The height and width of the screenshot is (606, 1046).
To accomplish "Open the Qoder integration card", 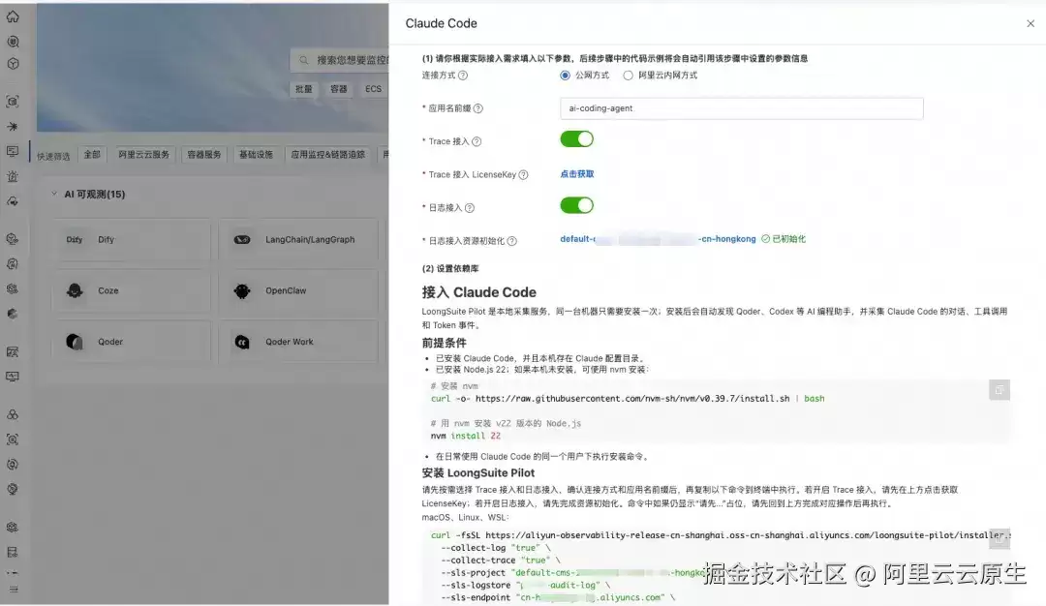I will click(132, 342).
